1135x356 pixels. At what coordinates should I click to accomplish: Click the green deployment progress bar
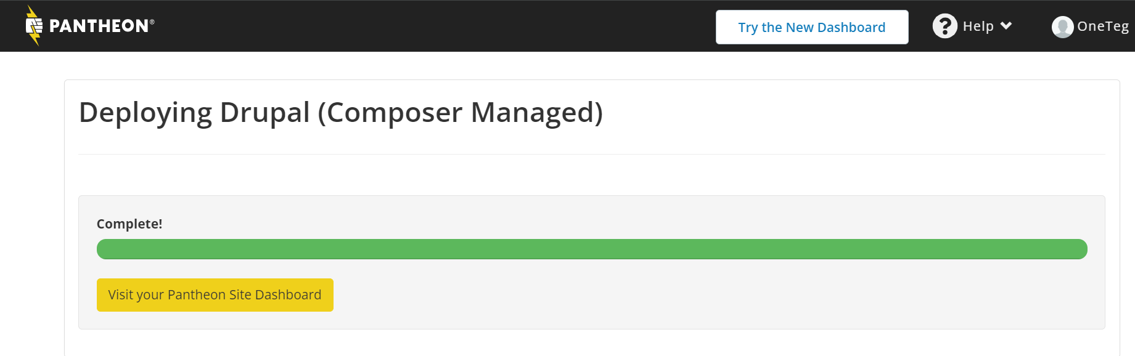click(x=592, y=249)
